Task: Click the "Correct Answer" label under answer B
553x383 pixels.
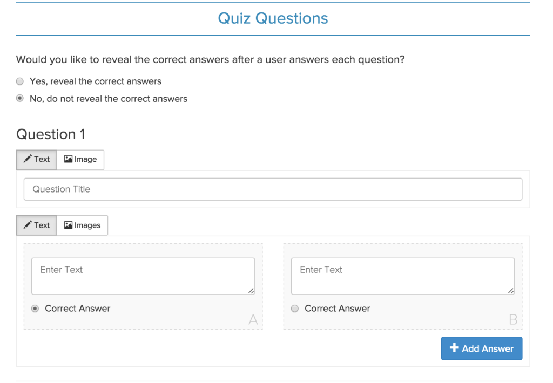Action: click(337, 309)
